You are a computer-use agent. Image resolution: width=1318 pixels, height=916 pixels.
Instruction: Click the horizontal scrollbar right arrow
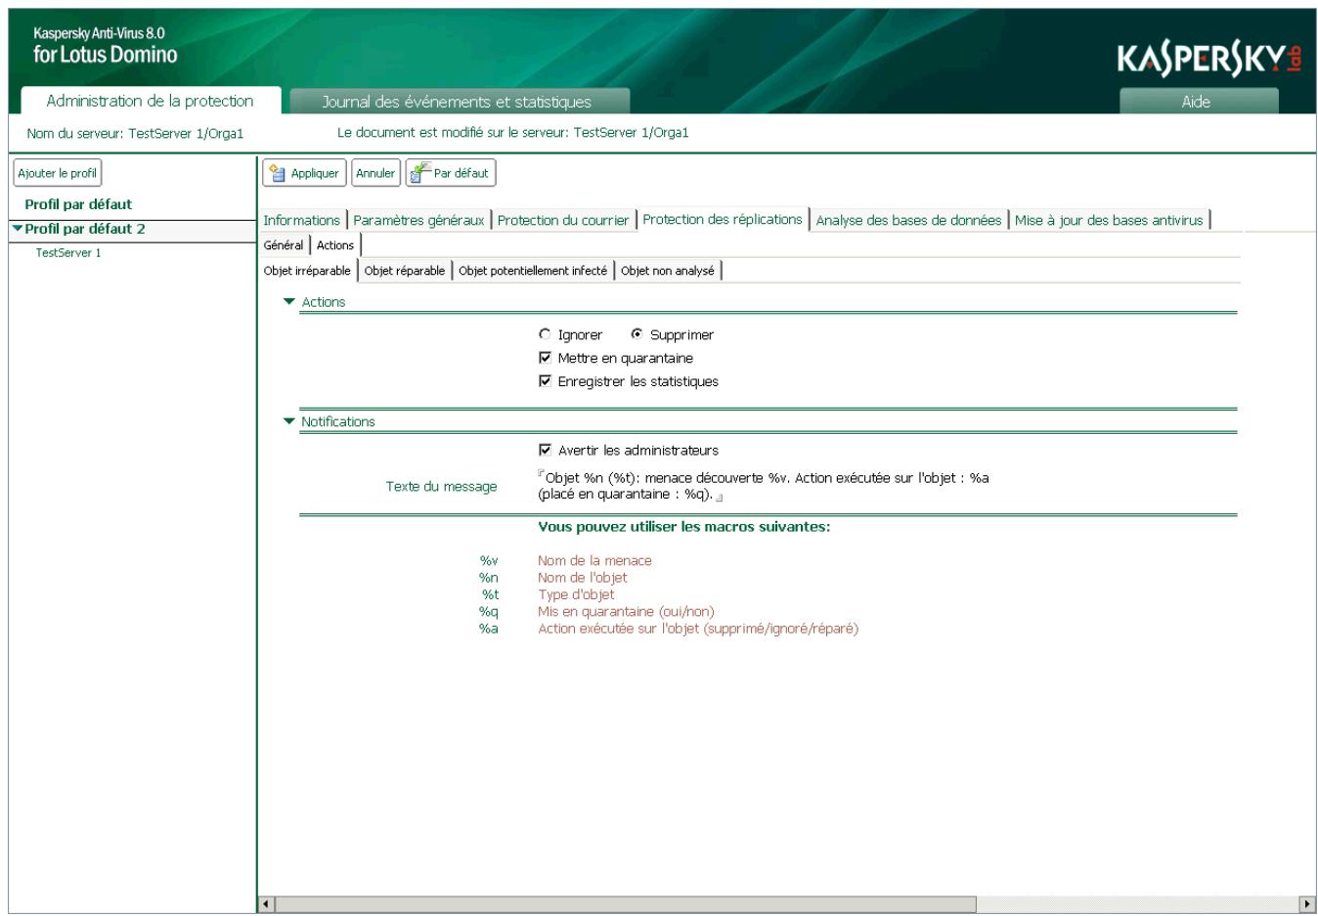click(1307, 904)
